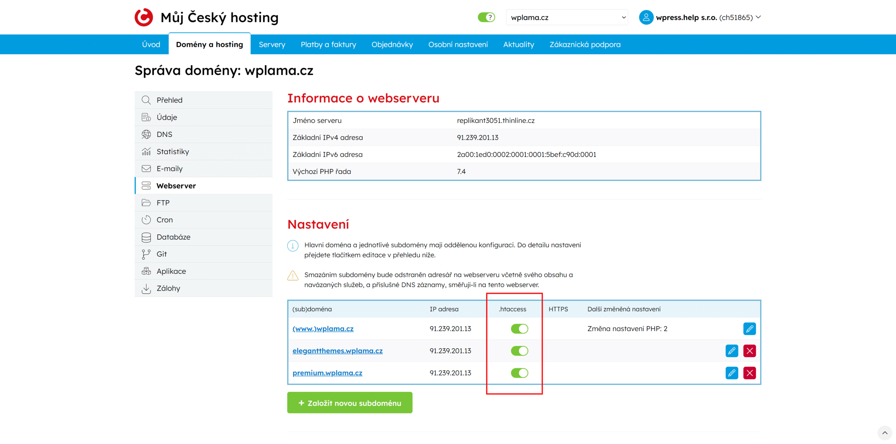The image size is (896, 444).
Task: Click Založit novou subdoménu button
Action: 350,403
